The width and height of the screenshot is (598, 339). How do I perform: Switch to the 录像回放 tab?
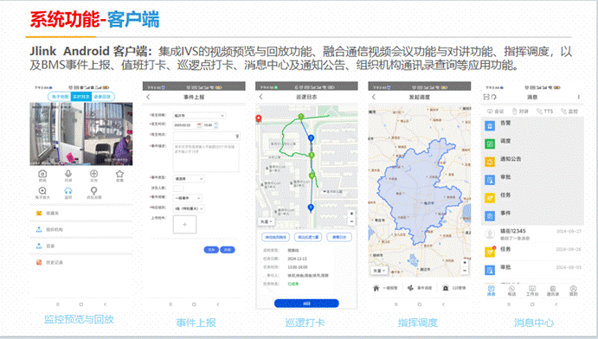[x=103, y=97]
